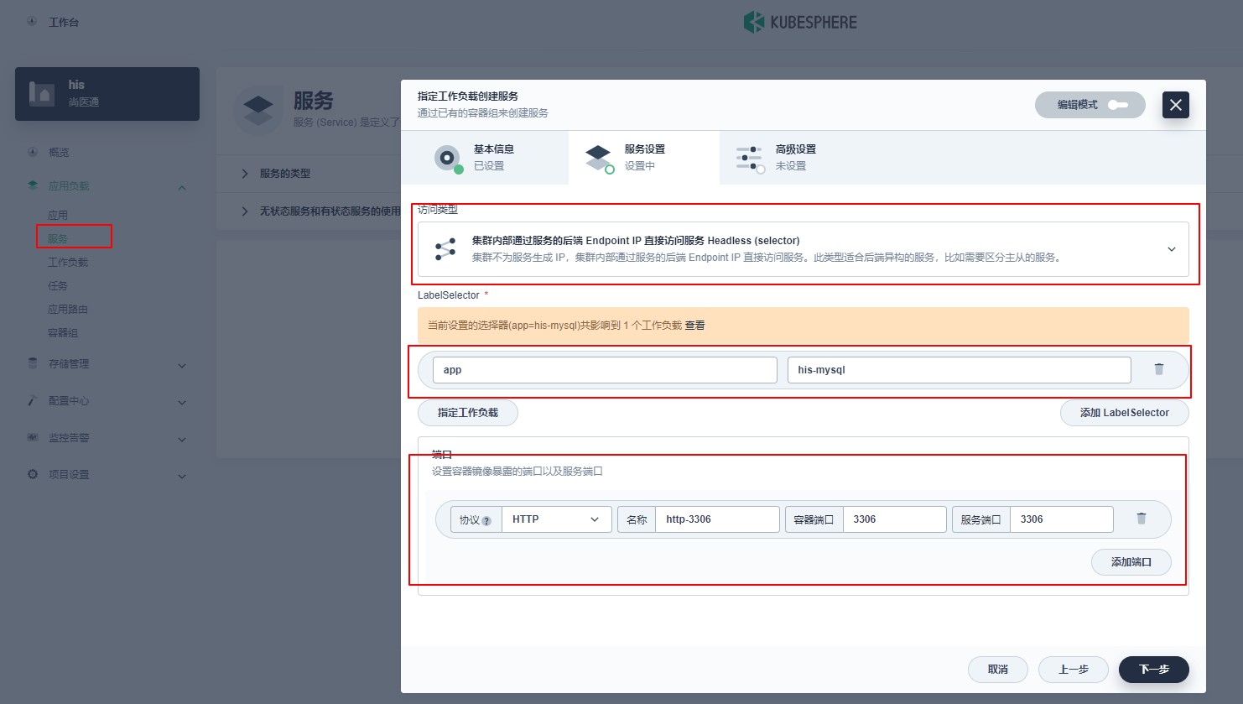Edit the label value field 'his-mysql'

tap(959, 370)
